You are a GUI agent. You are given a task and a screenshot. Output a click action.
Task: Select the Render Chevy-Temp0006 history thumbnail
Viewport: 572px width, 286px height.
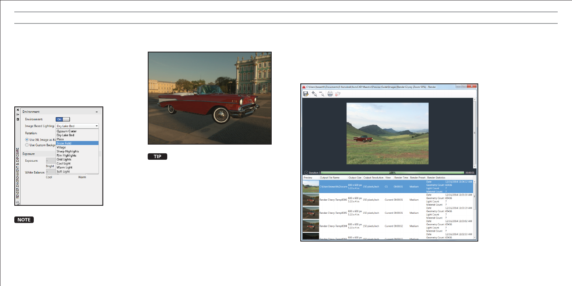(310, 200)
